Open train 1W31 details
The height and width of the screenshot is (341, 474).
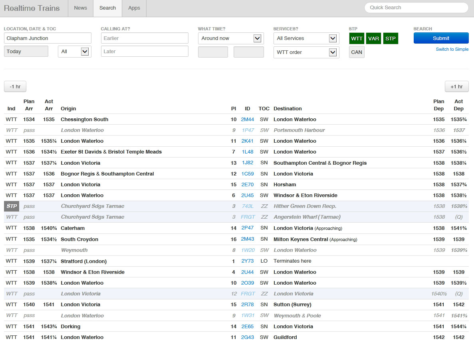click(248, 315)
